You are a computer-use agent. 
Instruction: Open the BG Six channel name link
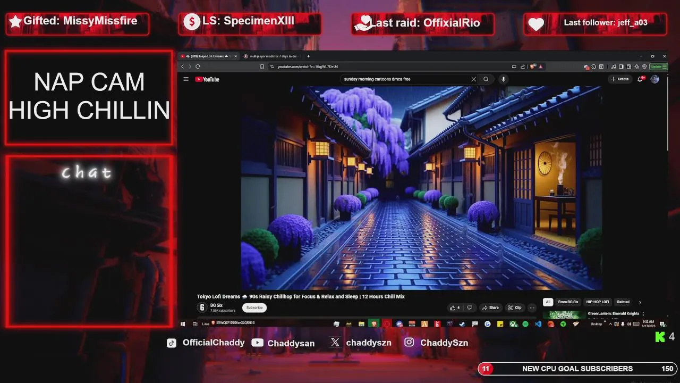point(216,305)
